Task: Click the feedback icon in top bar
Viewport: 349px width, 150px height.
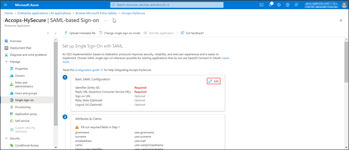Action: (296, 5)
